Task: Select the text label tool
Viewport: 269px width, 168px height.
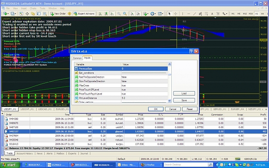Action: point(212,14)
